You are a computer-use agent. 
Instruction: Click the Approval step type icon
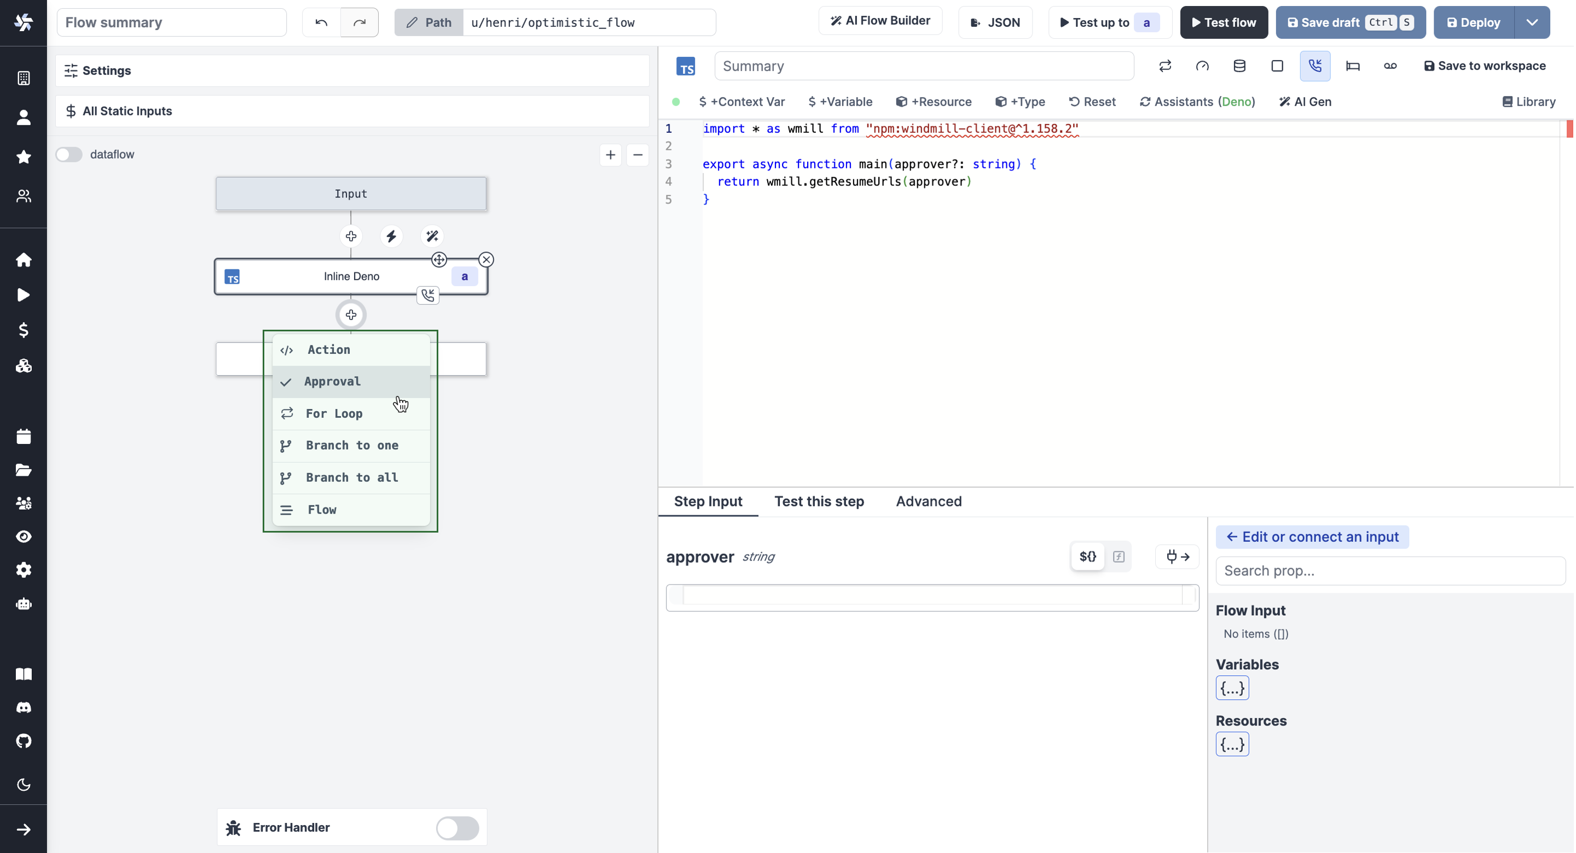click(286, 381)
